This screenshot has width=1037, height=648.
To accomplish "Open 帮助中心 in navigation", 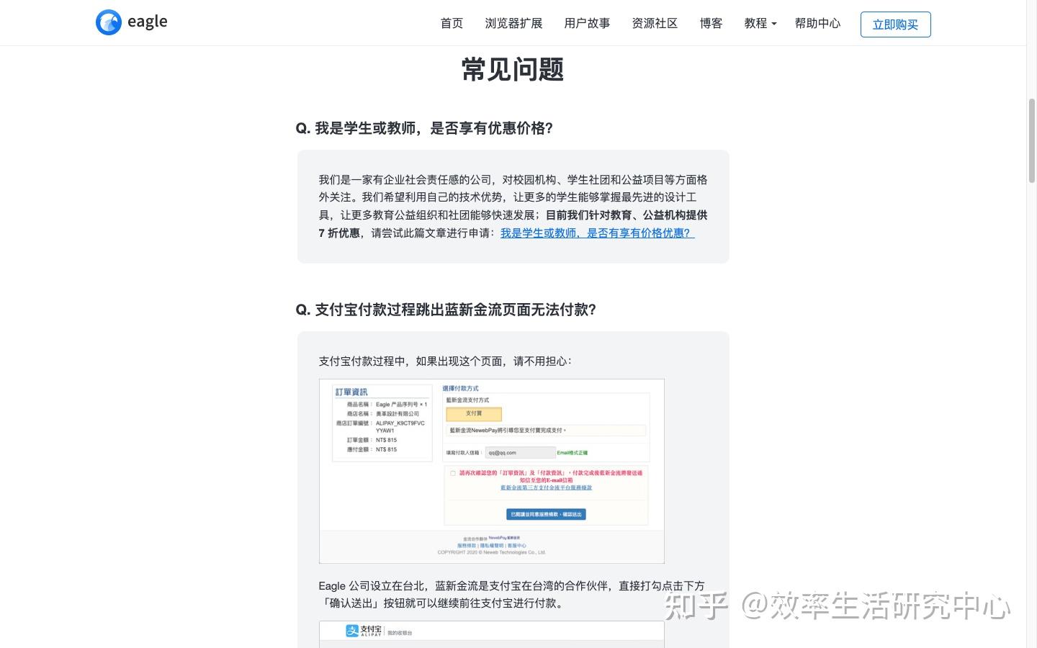I will click(x=817, y=23).
